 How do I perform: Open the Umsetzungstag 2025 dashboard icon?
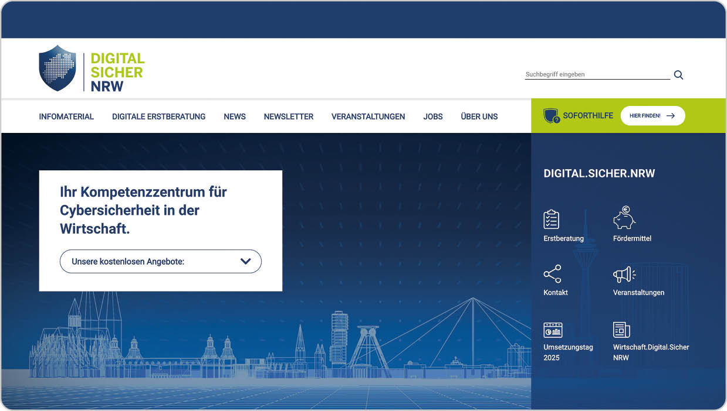pyautogui.click(x=553, y=330)
